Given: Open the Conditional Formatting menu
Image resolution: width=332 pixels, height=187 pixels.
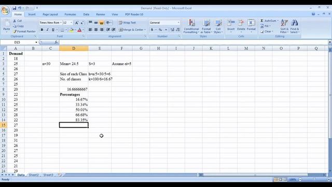Looking at the screenshot, I should pyautogui.click(x=191, y=26).
